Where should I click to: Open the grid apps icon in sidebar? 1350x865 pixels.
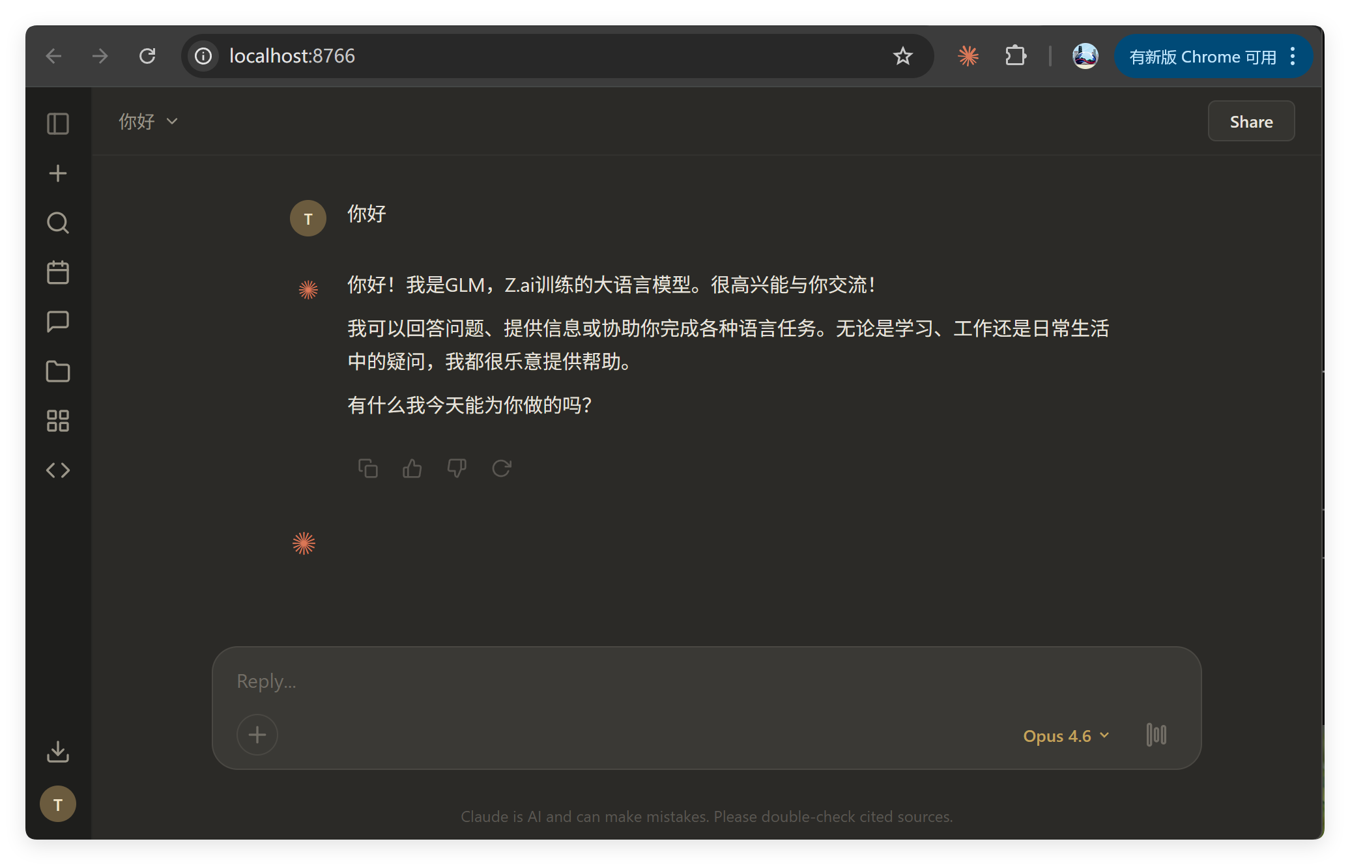[x=58, y=421]
